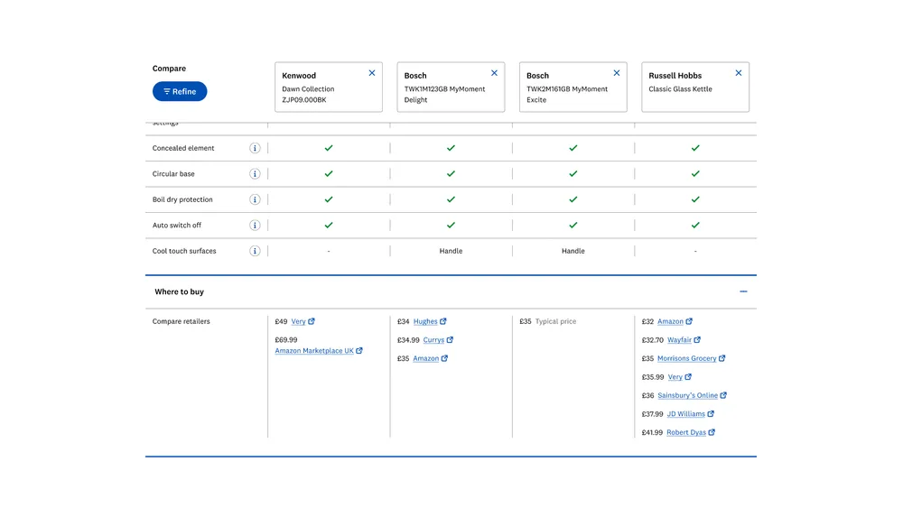Show info for Auto switch off
The height and width of the screenshot is (508, 903).
[x=255, y=226]
